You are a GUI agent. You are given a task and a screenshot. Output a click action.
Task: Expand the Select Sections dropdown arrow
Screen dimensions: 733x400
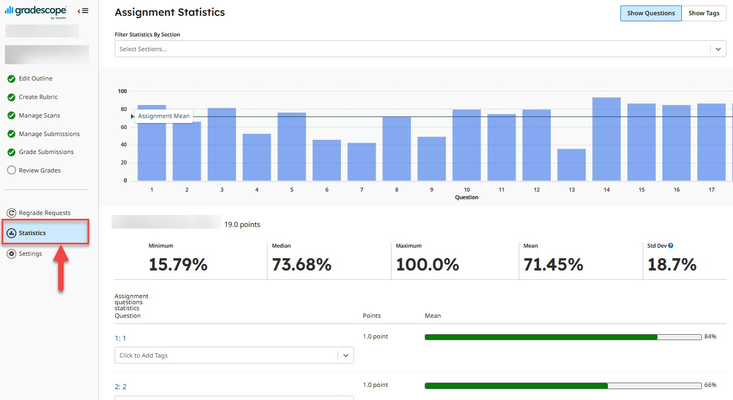coord(718,49)
